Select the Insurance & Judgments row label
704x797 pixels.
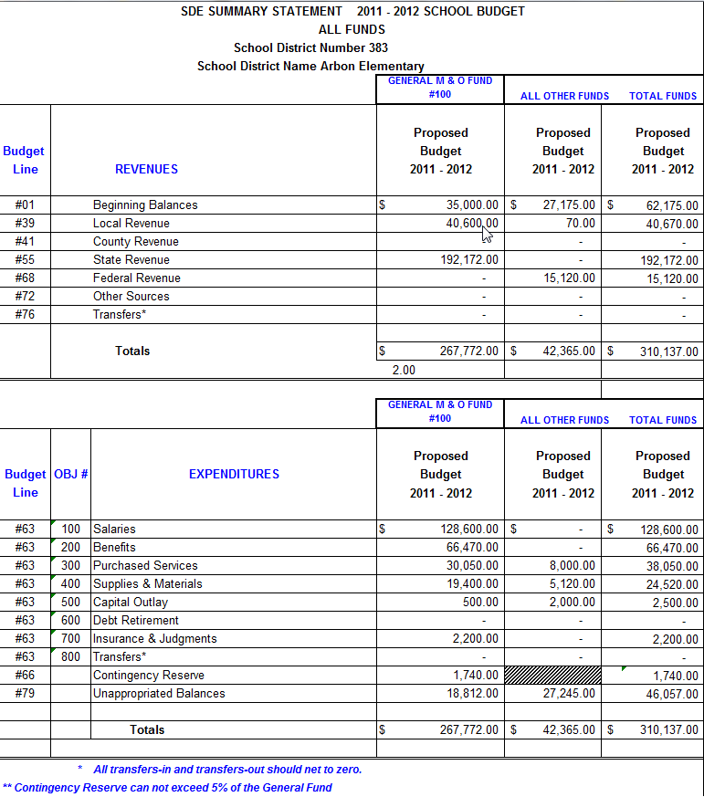155,639
